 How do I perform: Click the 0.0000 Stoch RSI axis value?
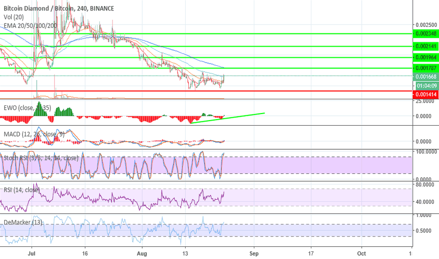coord(423,179)
